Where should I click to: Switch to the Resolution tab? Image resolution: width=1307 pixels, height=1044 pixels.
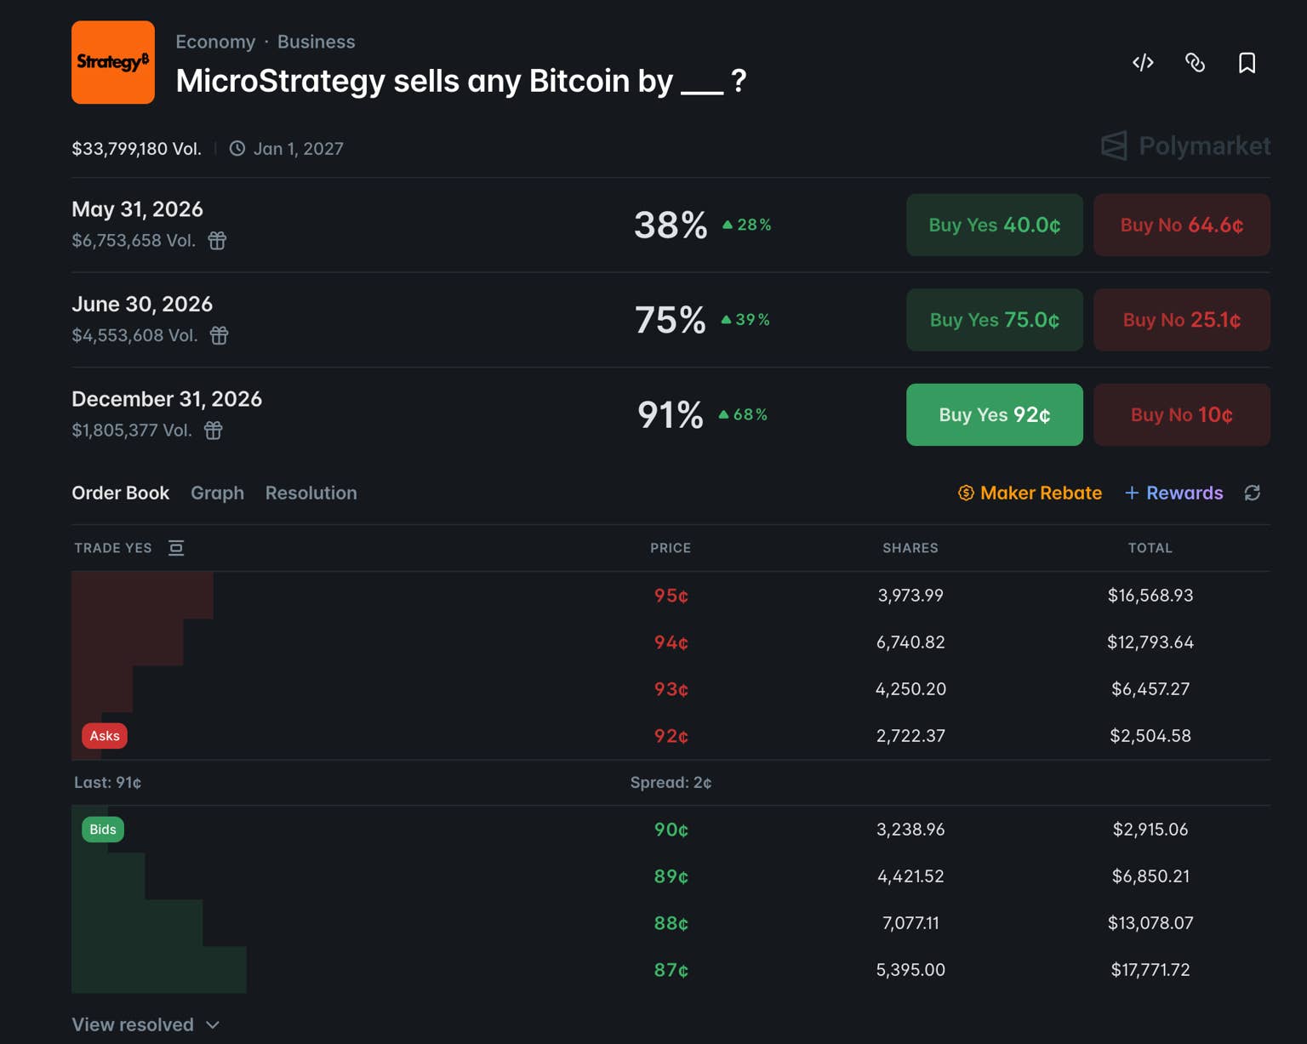pyautogui.click(x=311, y=493)
